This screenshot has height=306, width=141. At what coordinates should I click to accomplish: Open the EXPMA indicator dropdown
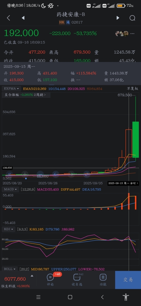pos(11,89)
